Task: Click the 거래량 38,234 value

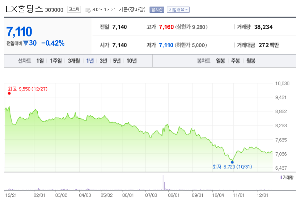Action: pos(263,27)
